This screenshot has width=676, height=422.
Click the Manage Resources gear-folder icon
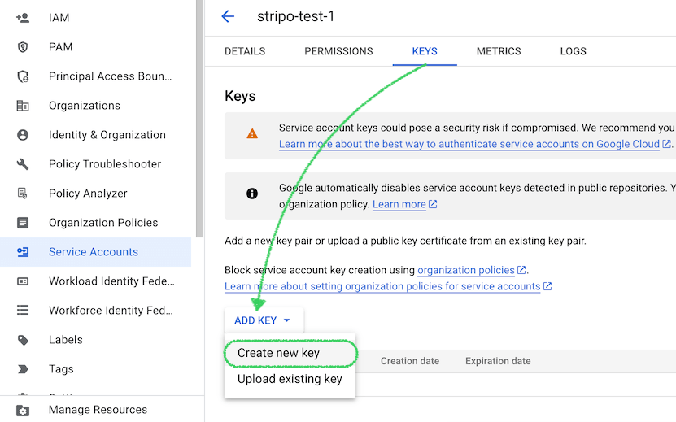coord(23,410)
